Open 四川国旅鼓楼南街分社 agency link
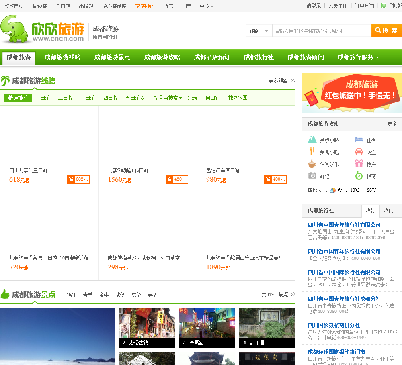 click(x=334, y=325)
